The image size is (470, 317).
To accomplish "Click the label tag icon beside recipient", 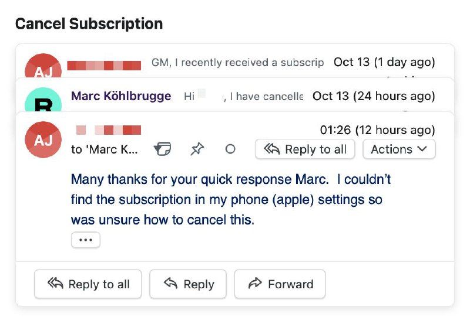I will coord(162,149).
